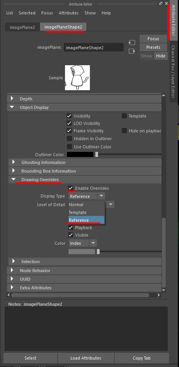Open the Attributes menu
The height and width of the screenshot is (367, 179).
pos(68,13)
